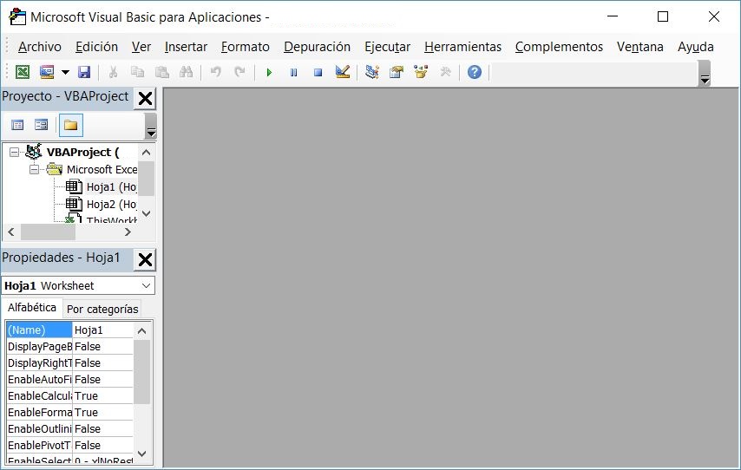741x470 pixels.
Task: Click the DisplayPageBreaks False value
Action: 103,346
